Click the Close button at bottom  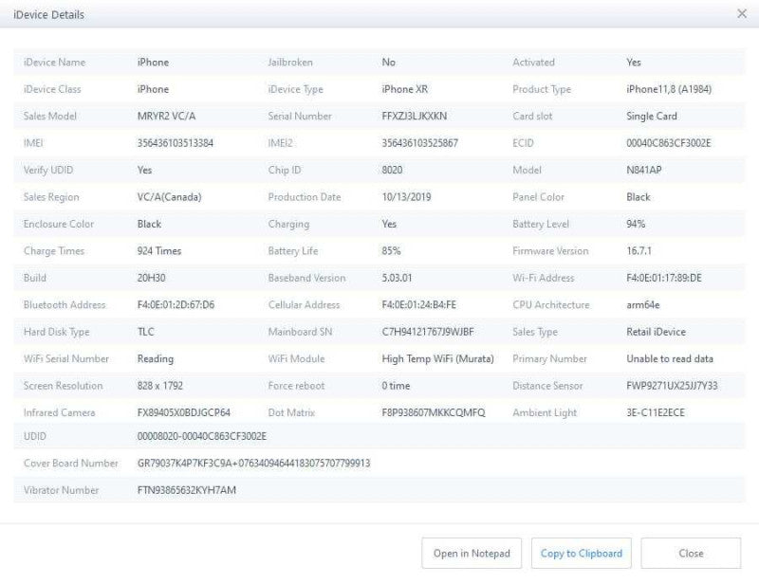pos(691,553)
